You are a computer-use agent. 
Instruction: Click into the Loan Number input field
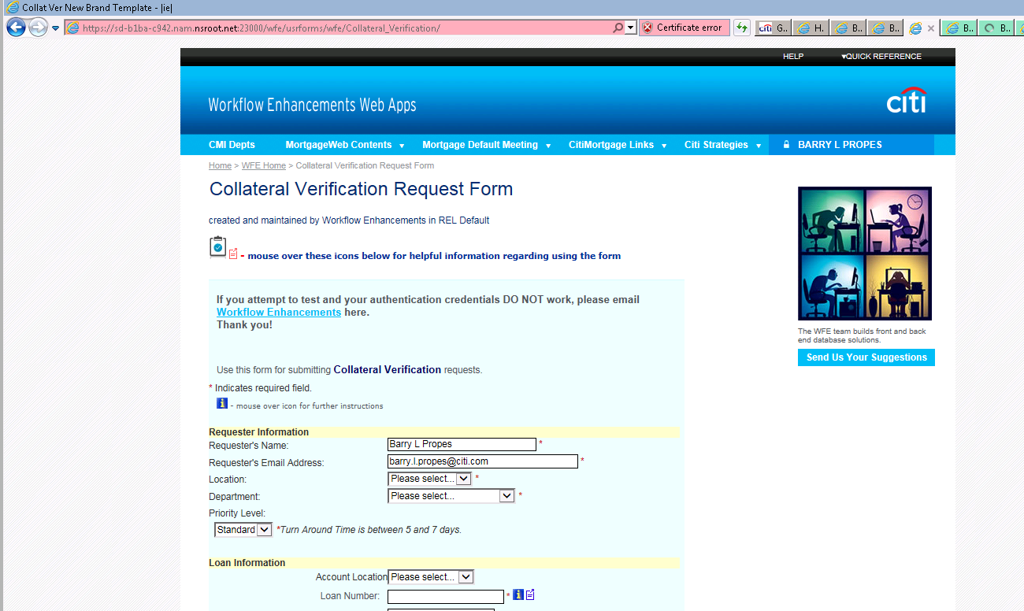point(446,597)
